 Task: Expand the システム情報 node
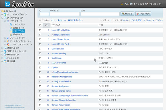(x=2, y=58)
